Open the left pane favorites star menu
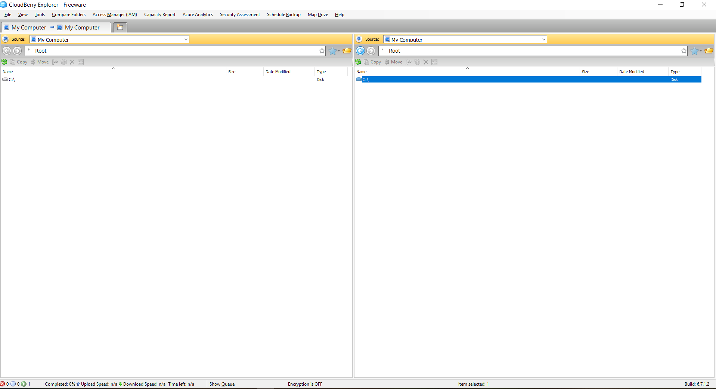716x389 pixels. pos(334,51)
